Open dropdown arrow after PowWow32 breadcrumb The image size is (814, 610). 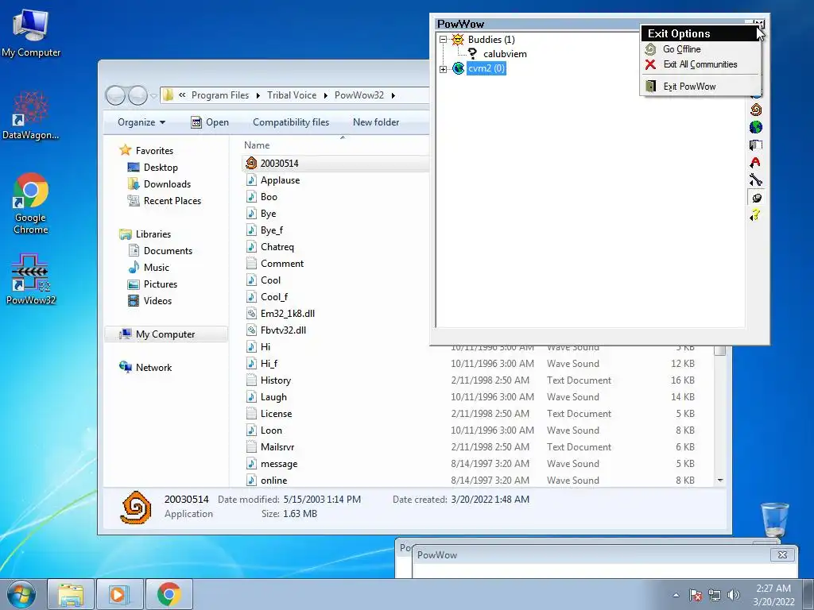click(393, 95)
